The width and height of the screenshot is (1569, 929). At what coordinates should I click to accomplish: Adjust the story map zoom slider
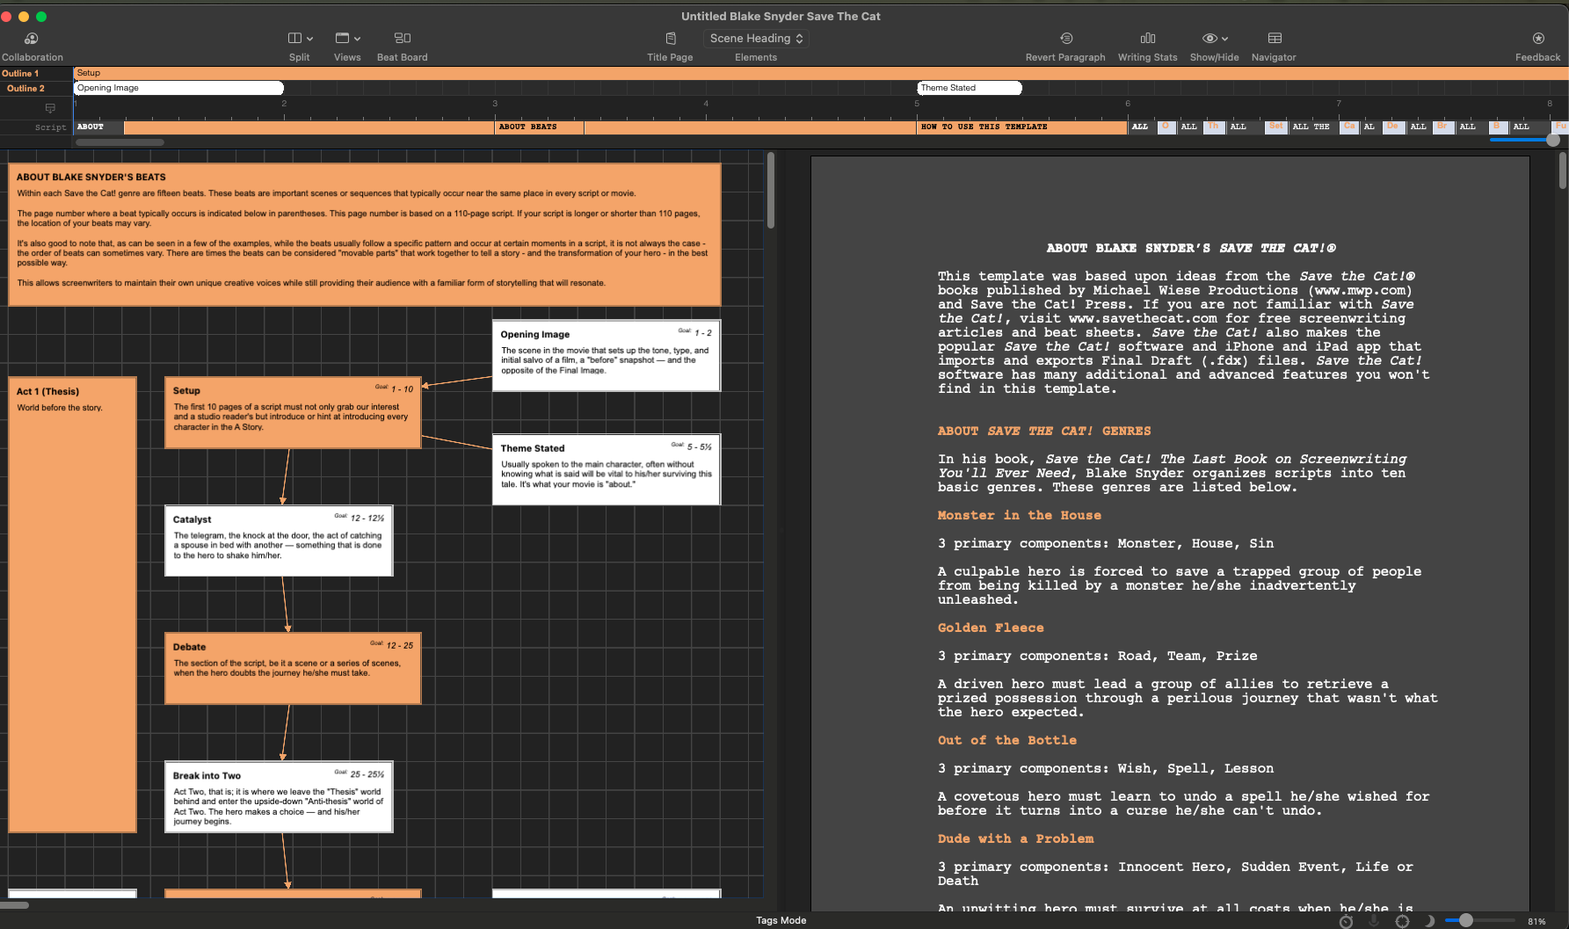pyautogui.click(x=1553, y=140)
